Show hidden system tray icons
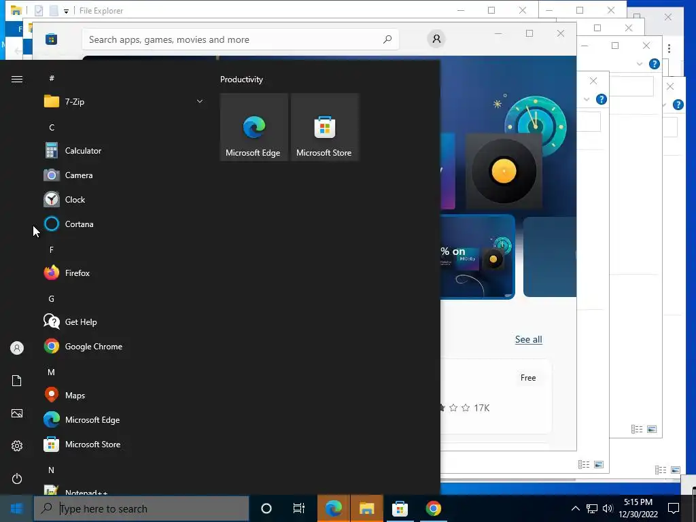Viewport: 696px width, 522px height. tap(575, 508)
